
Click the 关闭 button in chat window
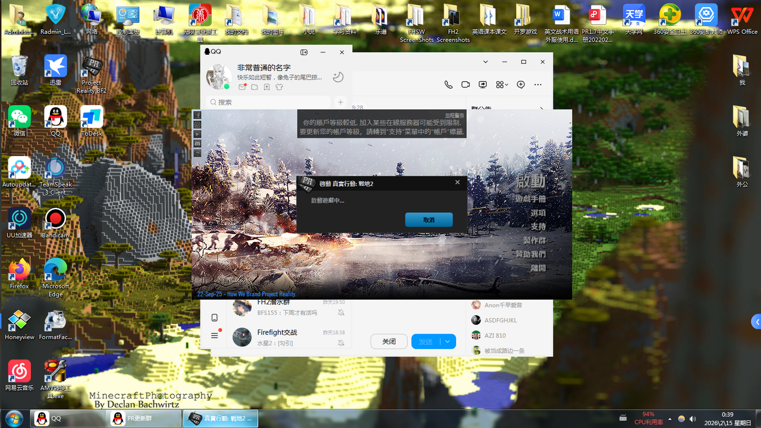pos(389,341)
